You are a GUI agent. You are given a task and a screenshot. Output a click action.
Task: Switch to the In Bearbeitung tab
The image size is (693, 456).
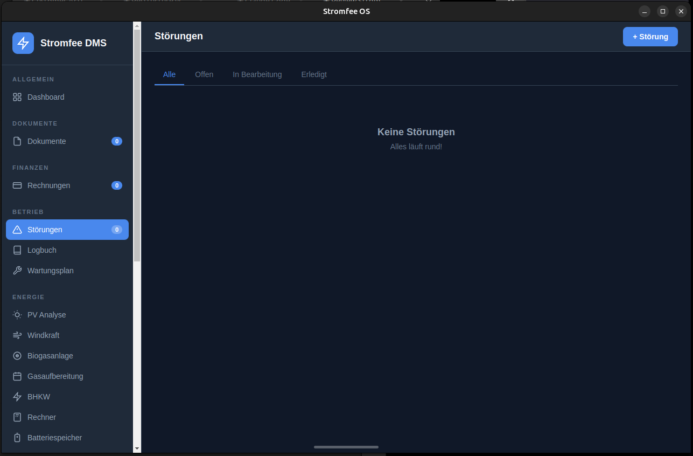point(257,74)
